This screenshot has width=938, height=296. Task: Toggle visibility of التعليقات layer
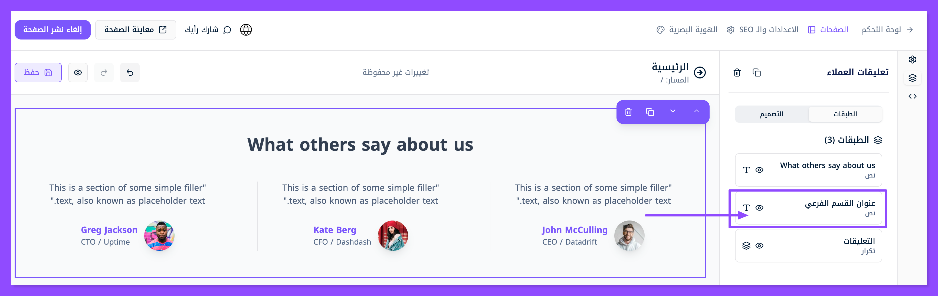[x=759, y=246]
